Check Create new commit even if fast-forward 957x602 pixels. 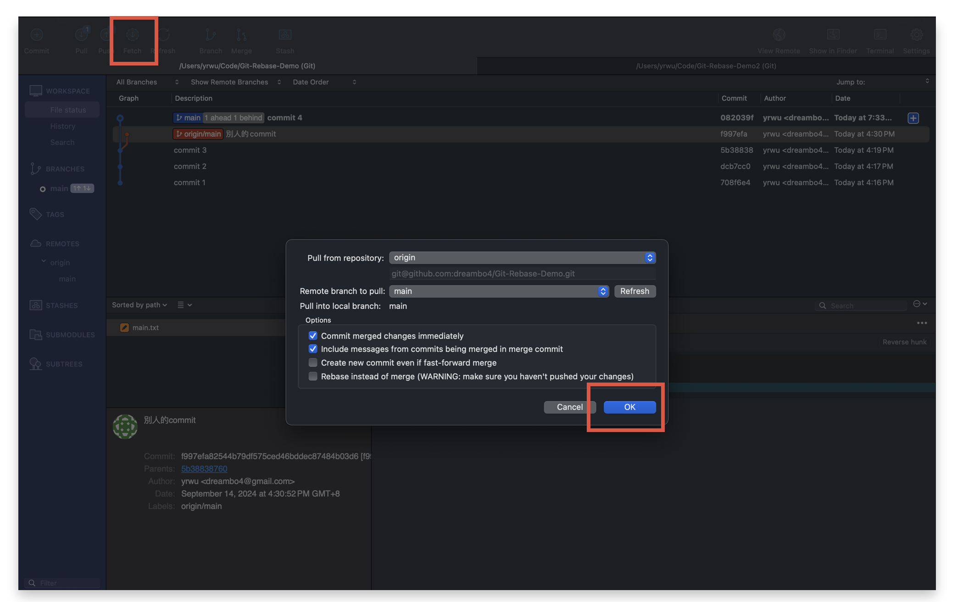click(313, 362)
